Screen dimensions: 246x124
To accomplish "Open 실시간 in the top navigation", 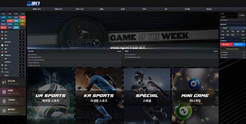I will click(x=123, y=9).
